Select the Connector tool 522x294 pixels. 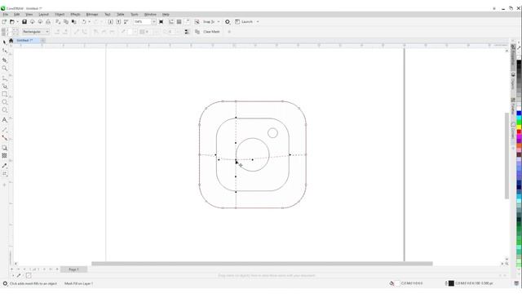(x=4, y=138)
